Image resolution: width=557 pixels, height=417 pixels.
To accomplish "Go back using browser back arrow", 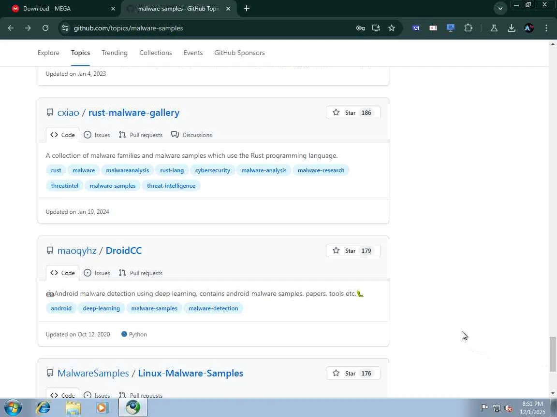I will pyautogui.click(x=11, y=28).
